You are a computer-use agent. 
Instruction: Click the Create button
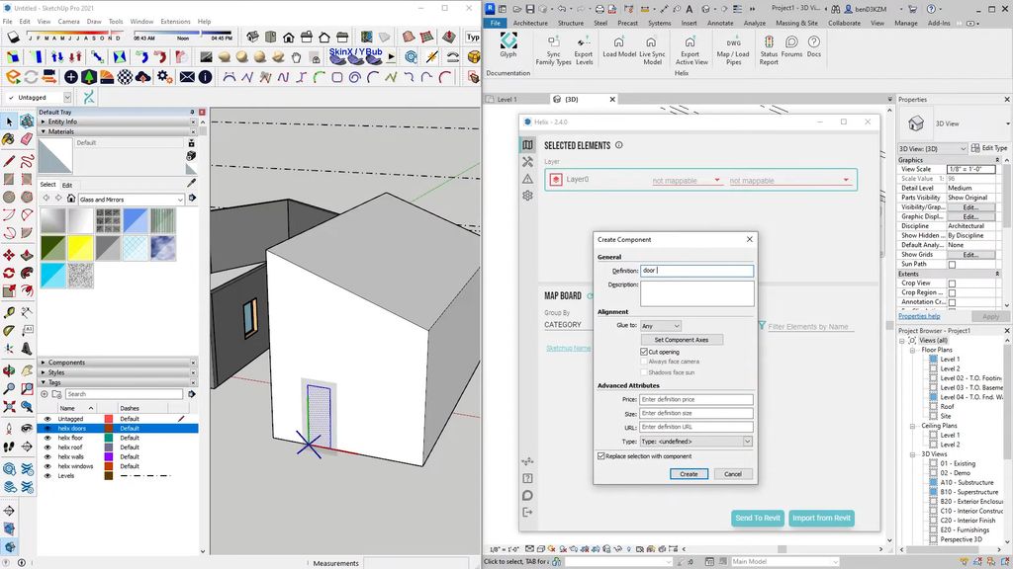pos(689,474)
